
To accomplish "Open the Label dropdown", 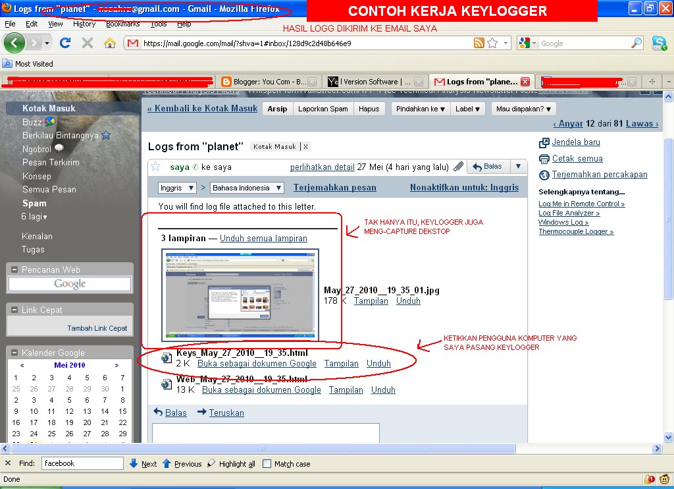I will pyautogui.click(x=467, y=109).
